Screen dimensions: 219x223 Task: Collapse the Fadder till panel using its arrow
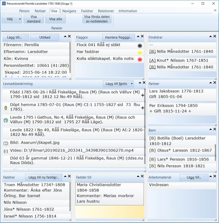pos(138,176)
